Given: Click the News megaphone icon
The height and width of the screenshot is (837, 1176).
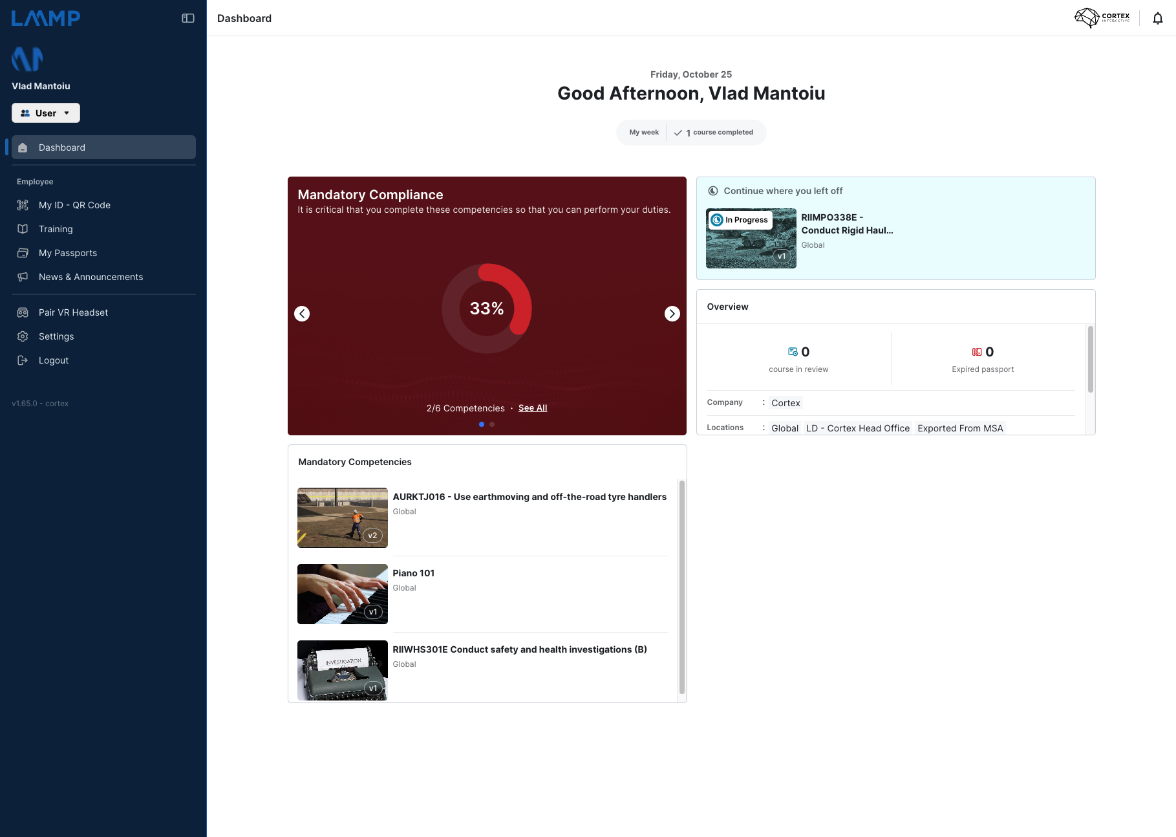Looking at the screenshot, I should tap(23, 277).
